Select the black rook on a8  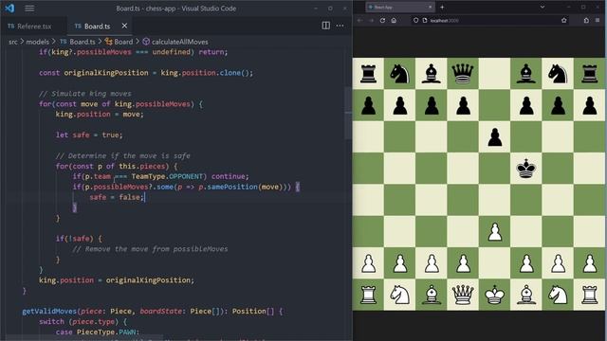coord(368,74)
